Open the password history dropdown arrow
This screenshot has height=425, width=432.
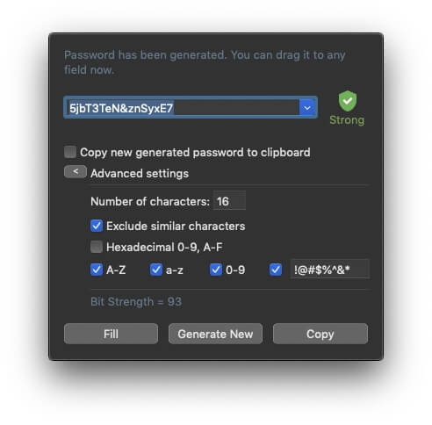click(307, 108)
